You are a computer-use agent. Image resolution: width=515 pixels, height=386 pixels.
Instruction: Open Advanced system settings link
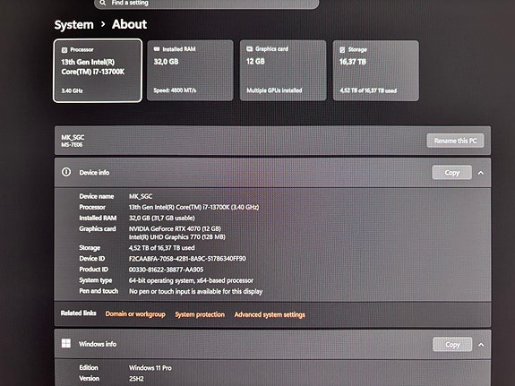pyautogui.click(x=270, y=314)
